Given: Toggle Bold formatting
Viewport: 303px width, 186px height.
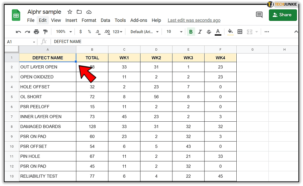Looking at the screenshot, I should pos(191,32).
